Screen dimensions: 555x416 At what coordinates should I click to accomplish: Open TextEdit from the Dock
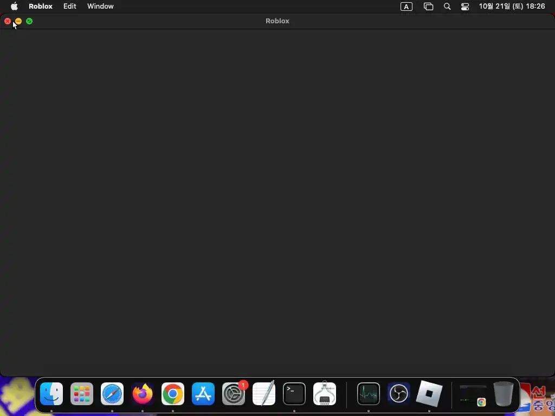[x=264, y=393]
